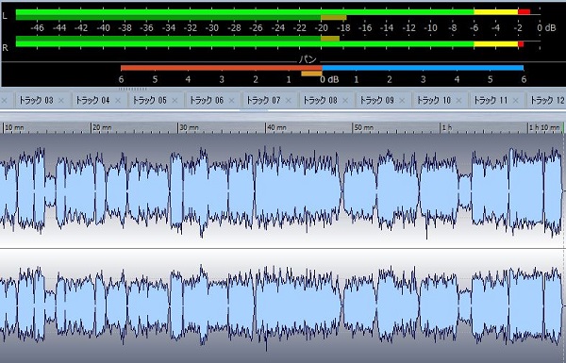
Task: Click the パン meter at 0 dB
Action: click(x=323, y=68)
